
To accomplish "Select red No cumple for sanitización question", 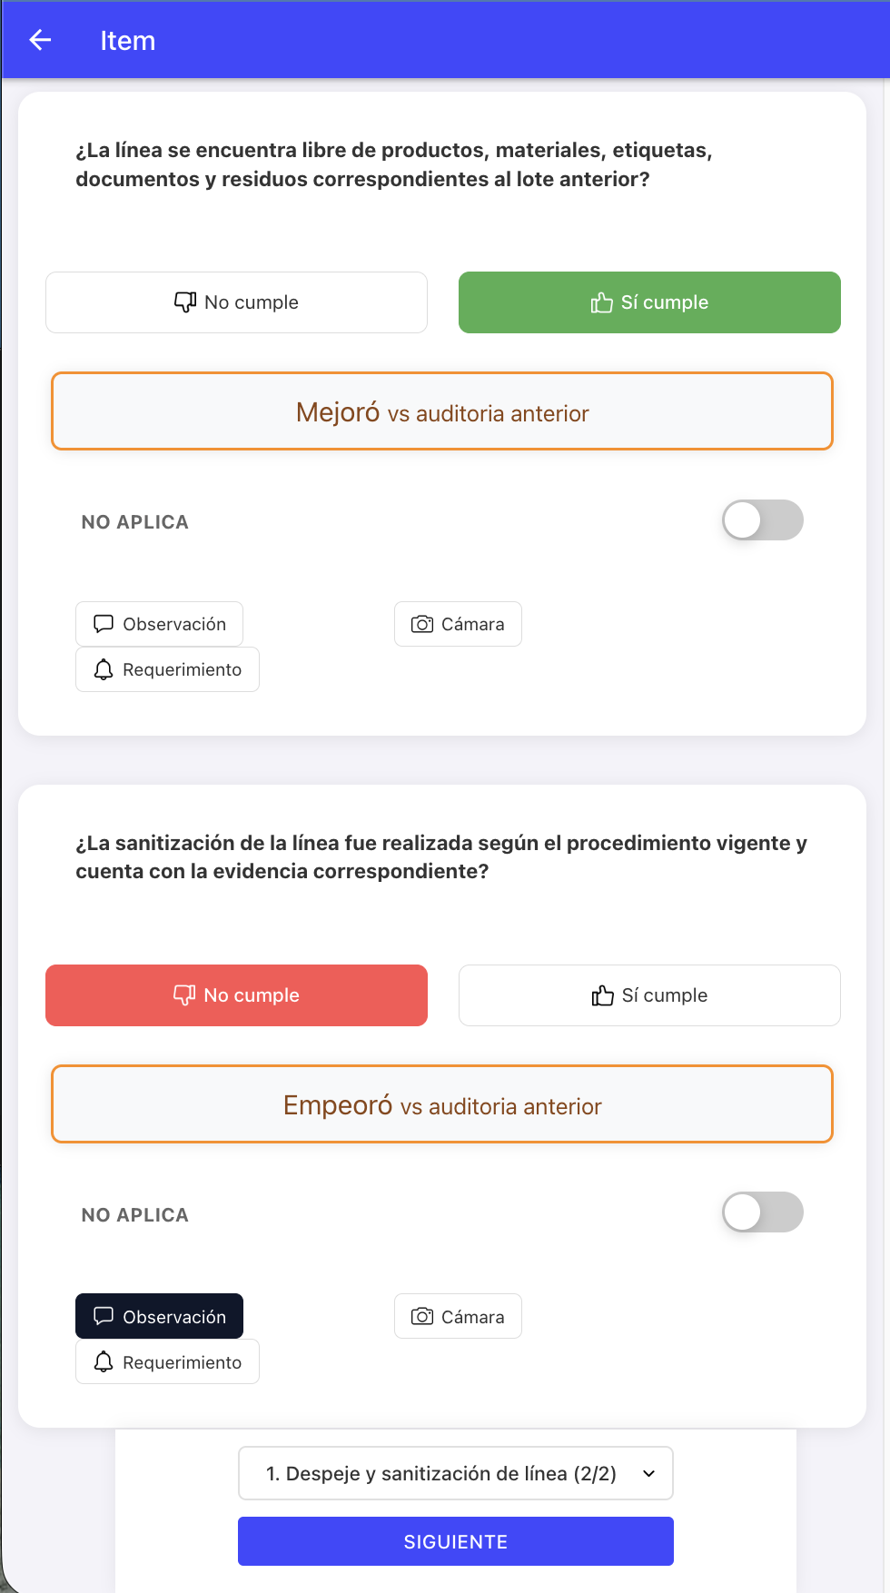I will point(236,995).
